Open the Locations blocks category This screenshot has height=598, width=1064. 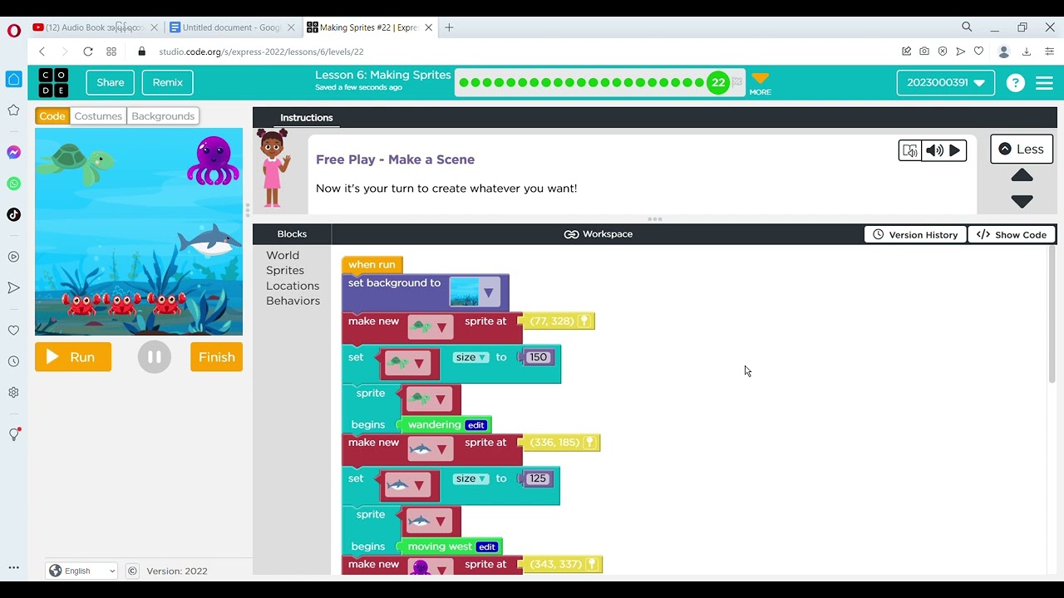(293, 286)
